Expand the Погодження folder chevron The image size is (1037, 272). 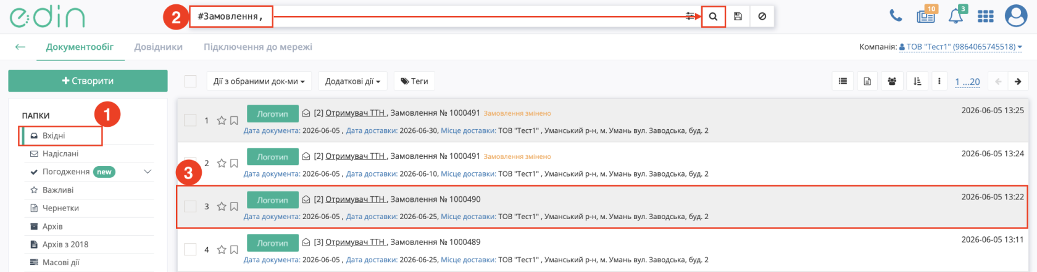148,172
